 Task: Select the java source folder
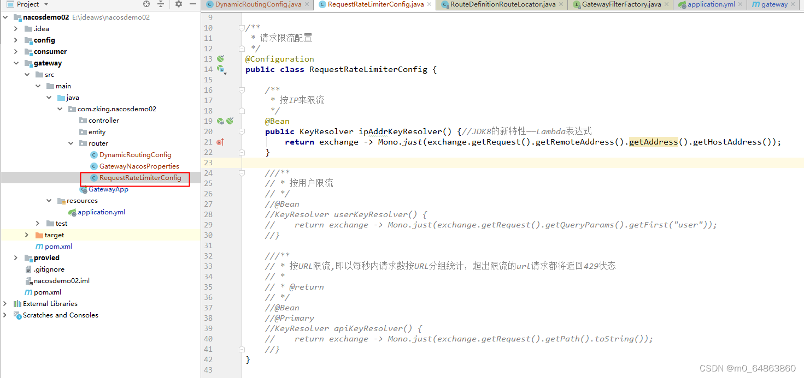[x=73, y=98]
